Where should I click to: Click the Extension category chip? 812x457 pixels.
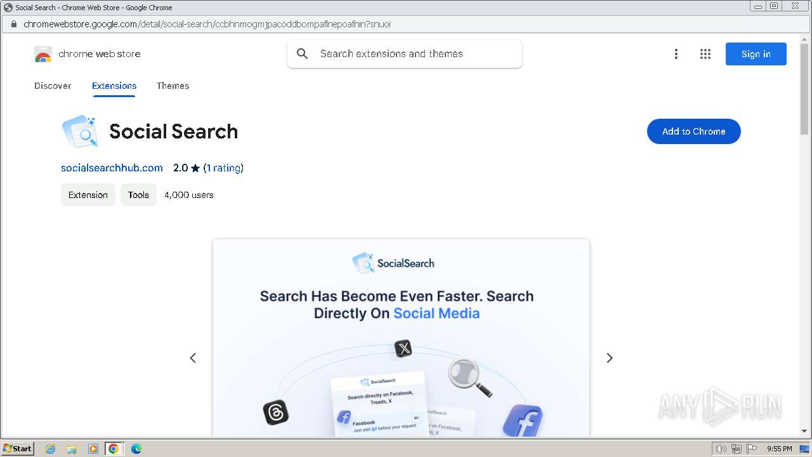88,195
